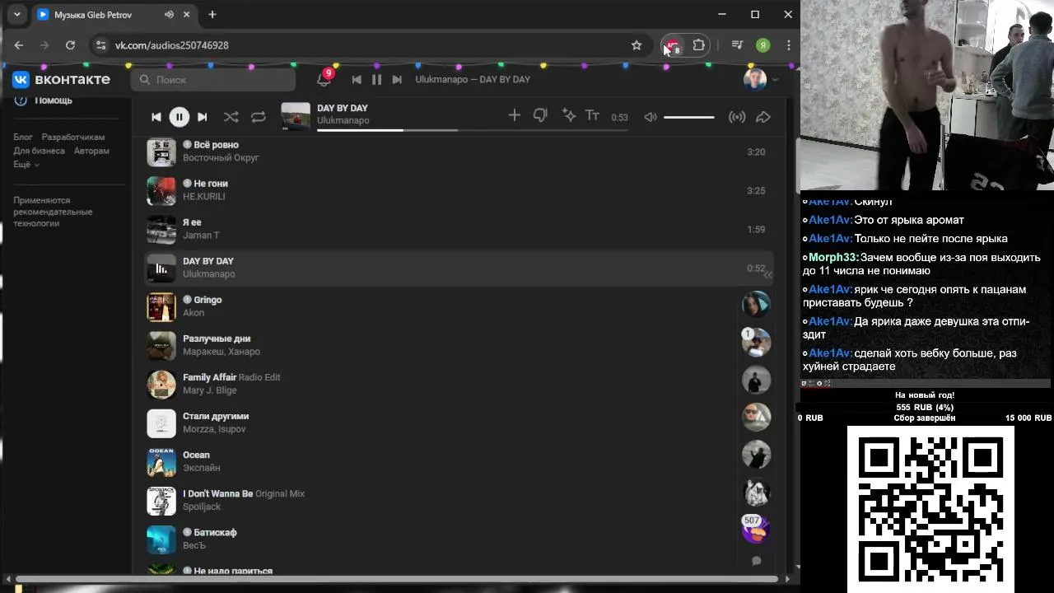This screenshot has width=1054, height=593.
Task: Open the DAY BY DAY cover thumbnail
Action: click(296, 116)
